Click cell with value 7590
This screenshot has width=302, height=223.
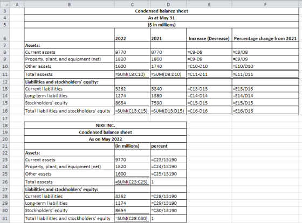point(168,103)
